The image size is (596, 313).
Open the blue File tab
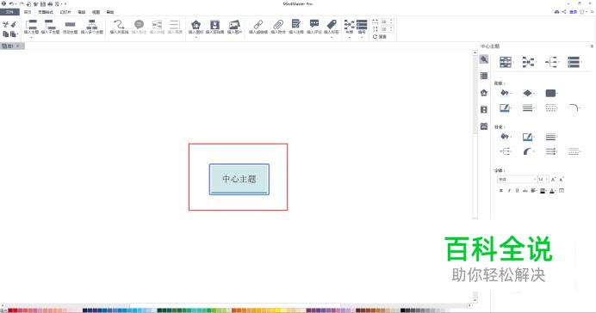pos(9,12)
